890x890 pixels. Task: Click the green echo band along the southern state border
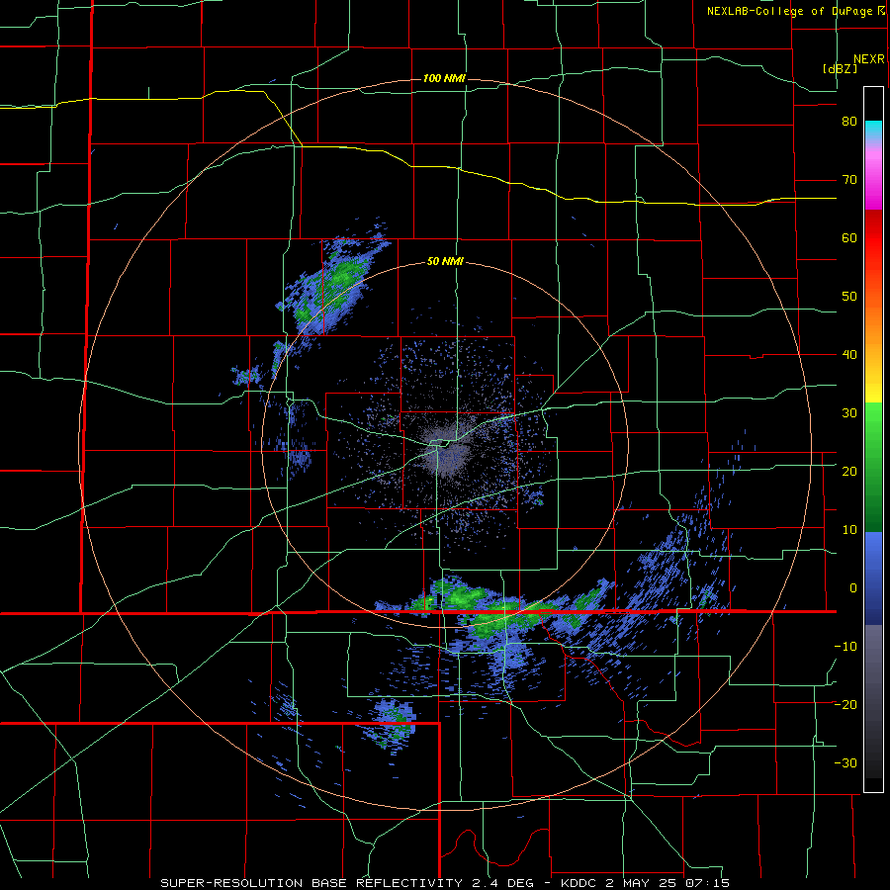click(499, 608)
